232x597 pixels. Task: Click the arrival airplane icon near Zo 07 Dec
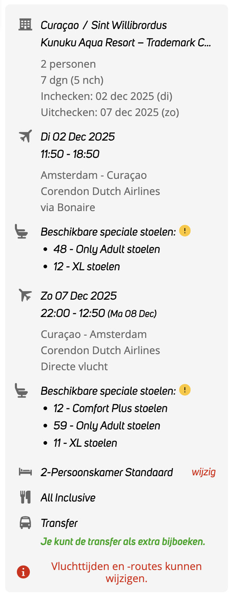[x=25, y=295]
